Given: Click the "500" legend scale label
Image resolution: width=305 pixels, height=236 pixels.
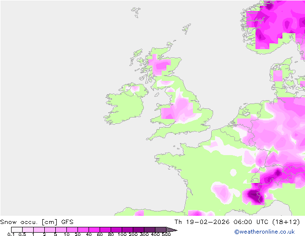Looking at the screenshot, I should (166, 234).
